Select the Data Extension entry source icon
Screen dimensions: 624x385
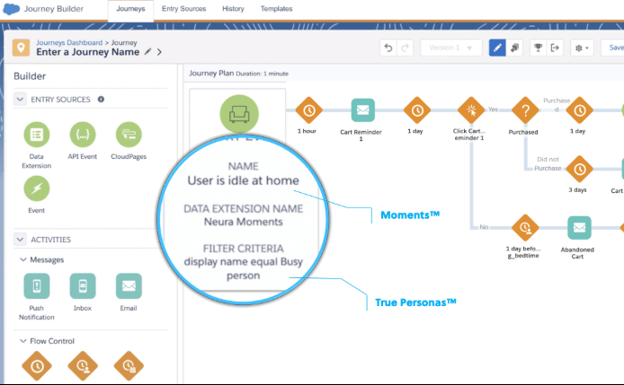pyautogui.click(x=37, y=135)
